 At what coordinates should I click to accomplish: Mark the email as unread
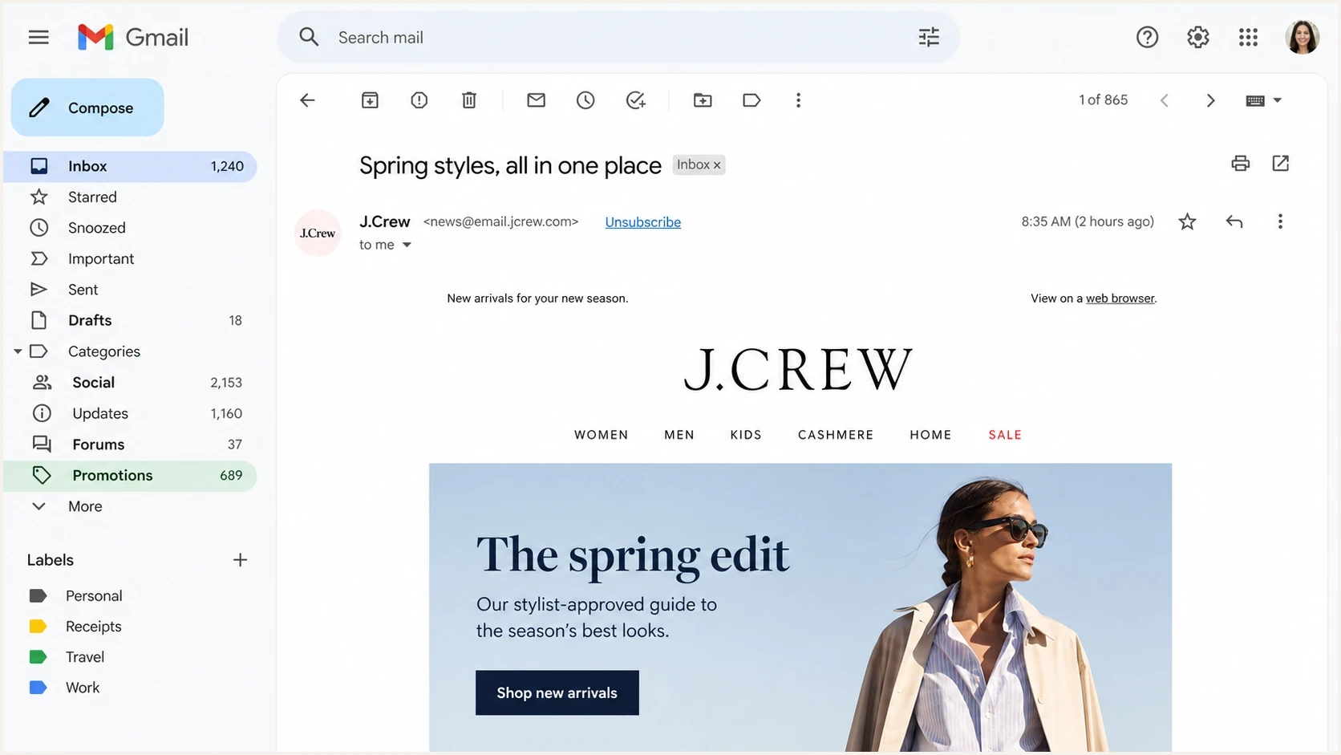point(536,100)
